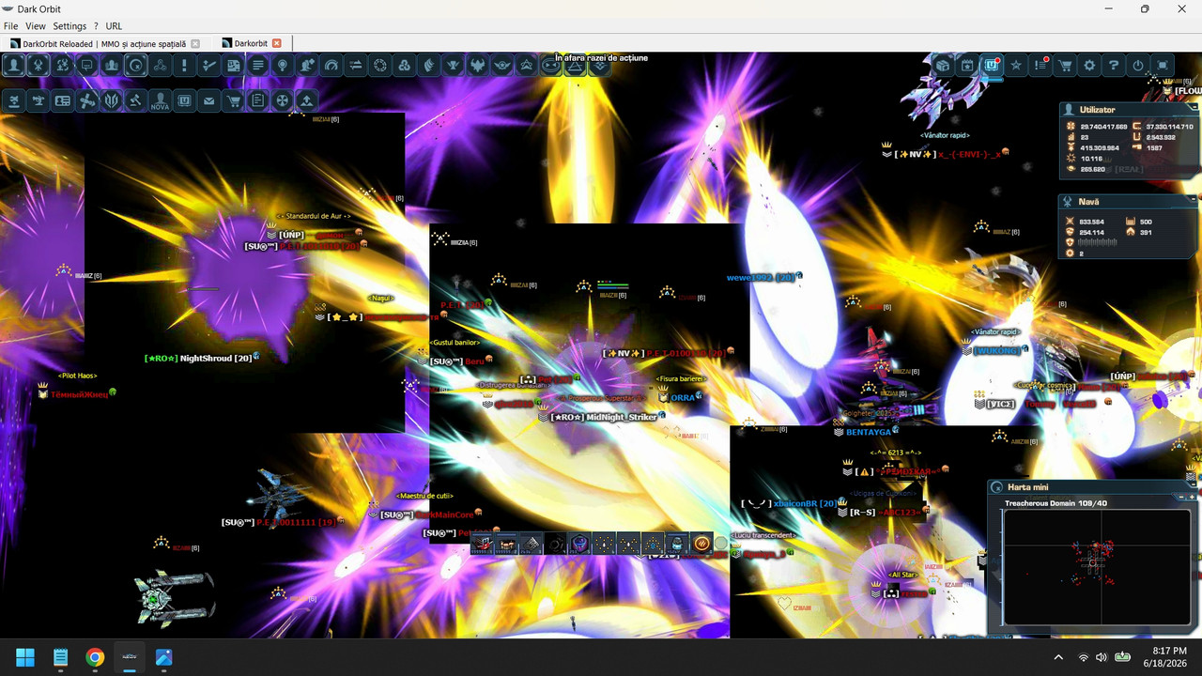Screen dimensions: 1202x676
Task: Click the minus button on Harta mini panel
Action: click(x=1181, y=496)
